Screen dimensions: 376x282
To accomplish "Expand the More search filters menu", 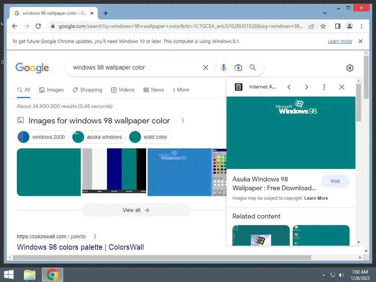I will (181, 90).
